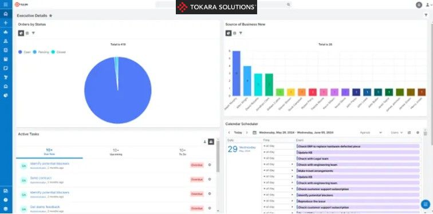433x214 pixels.
Task: Open Calendar Scheduler settings gear
Action: 418,132
